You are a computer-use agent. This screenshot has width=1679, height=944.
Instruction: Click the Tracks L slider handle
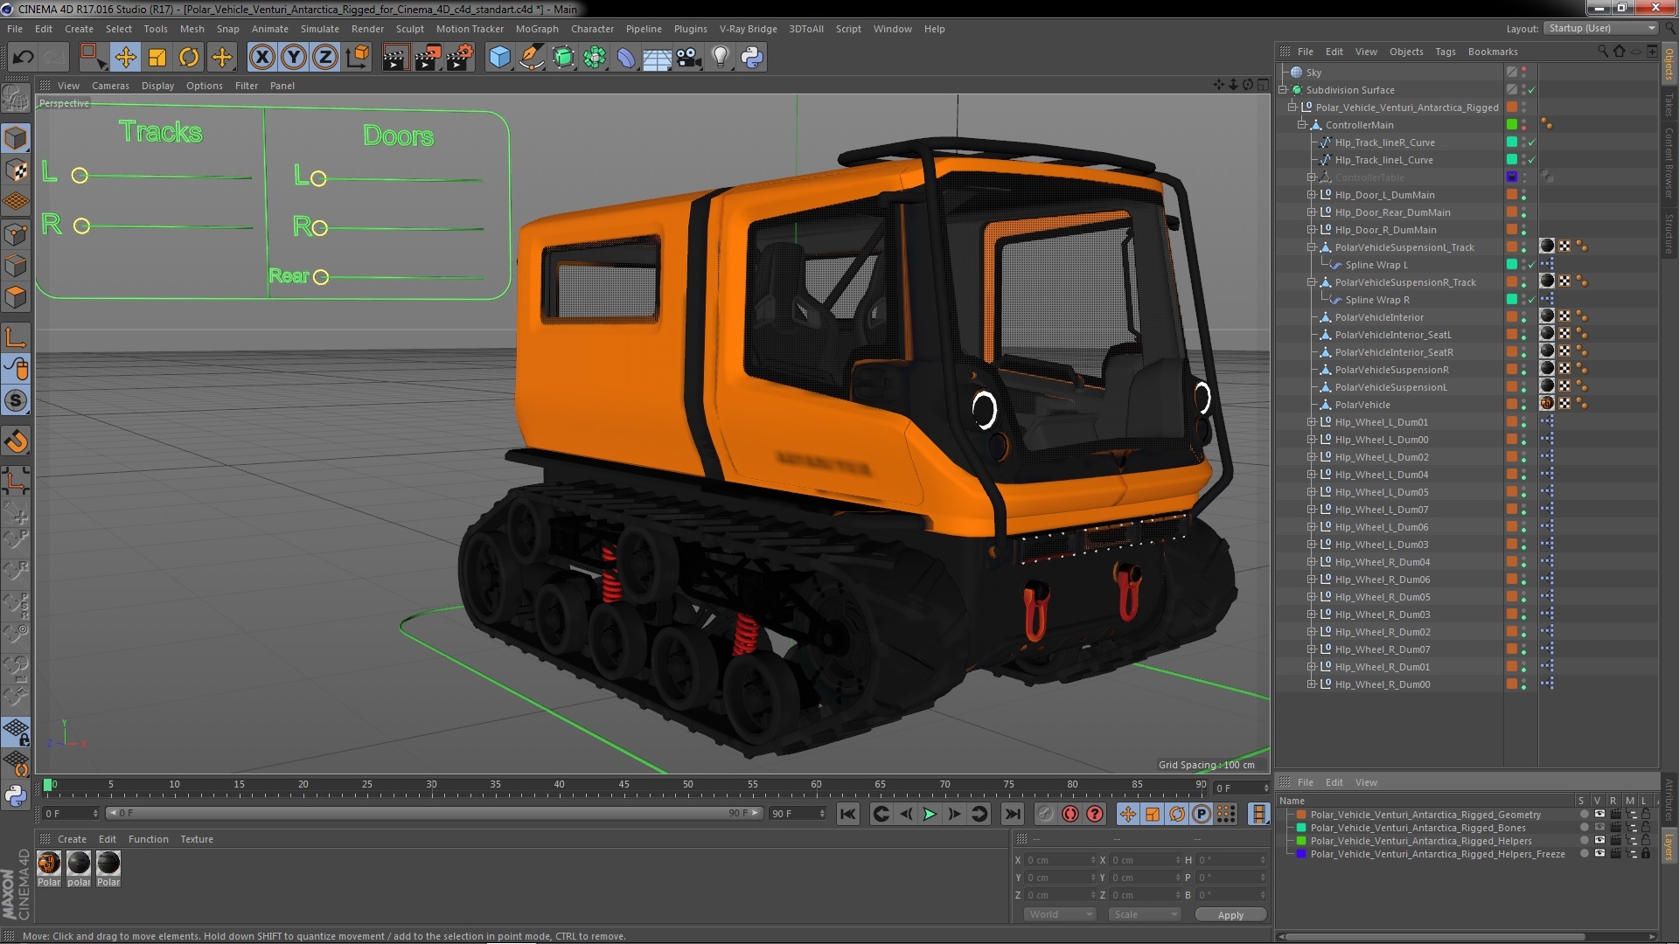pos(80,176)
